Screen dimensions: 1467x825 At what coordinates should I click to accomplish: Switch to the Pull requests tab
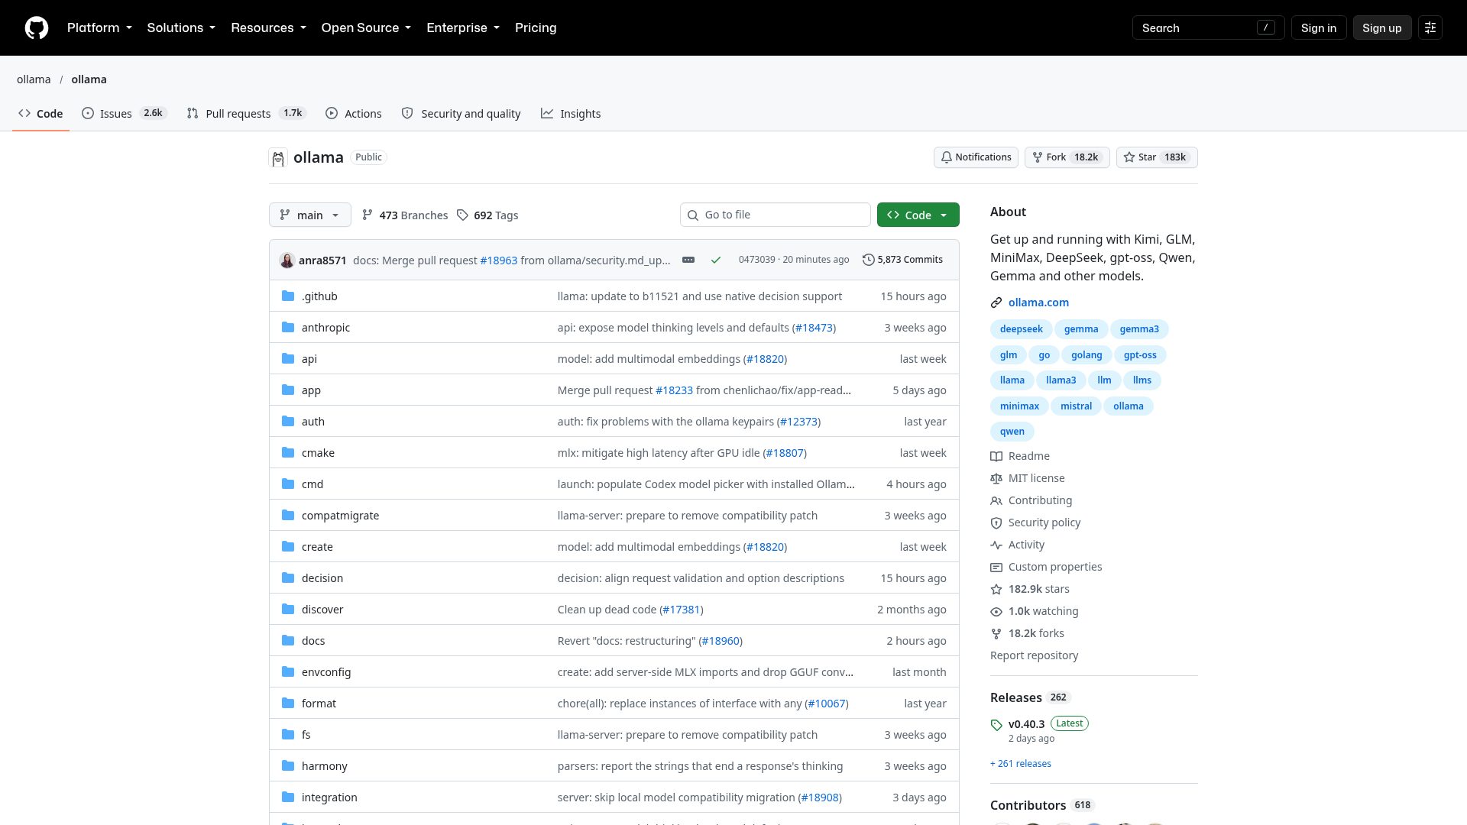pos(246,113)
